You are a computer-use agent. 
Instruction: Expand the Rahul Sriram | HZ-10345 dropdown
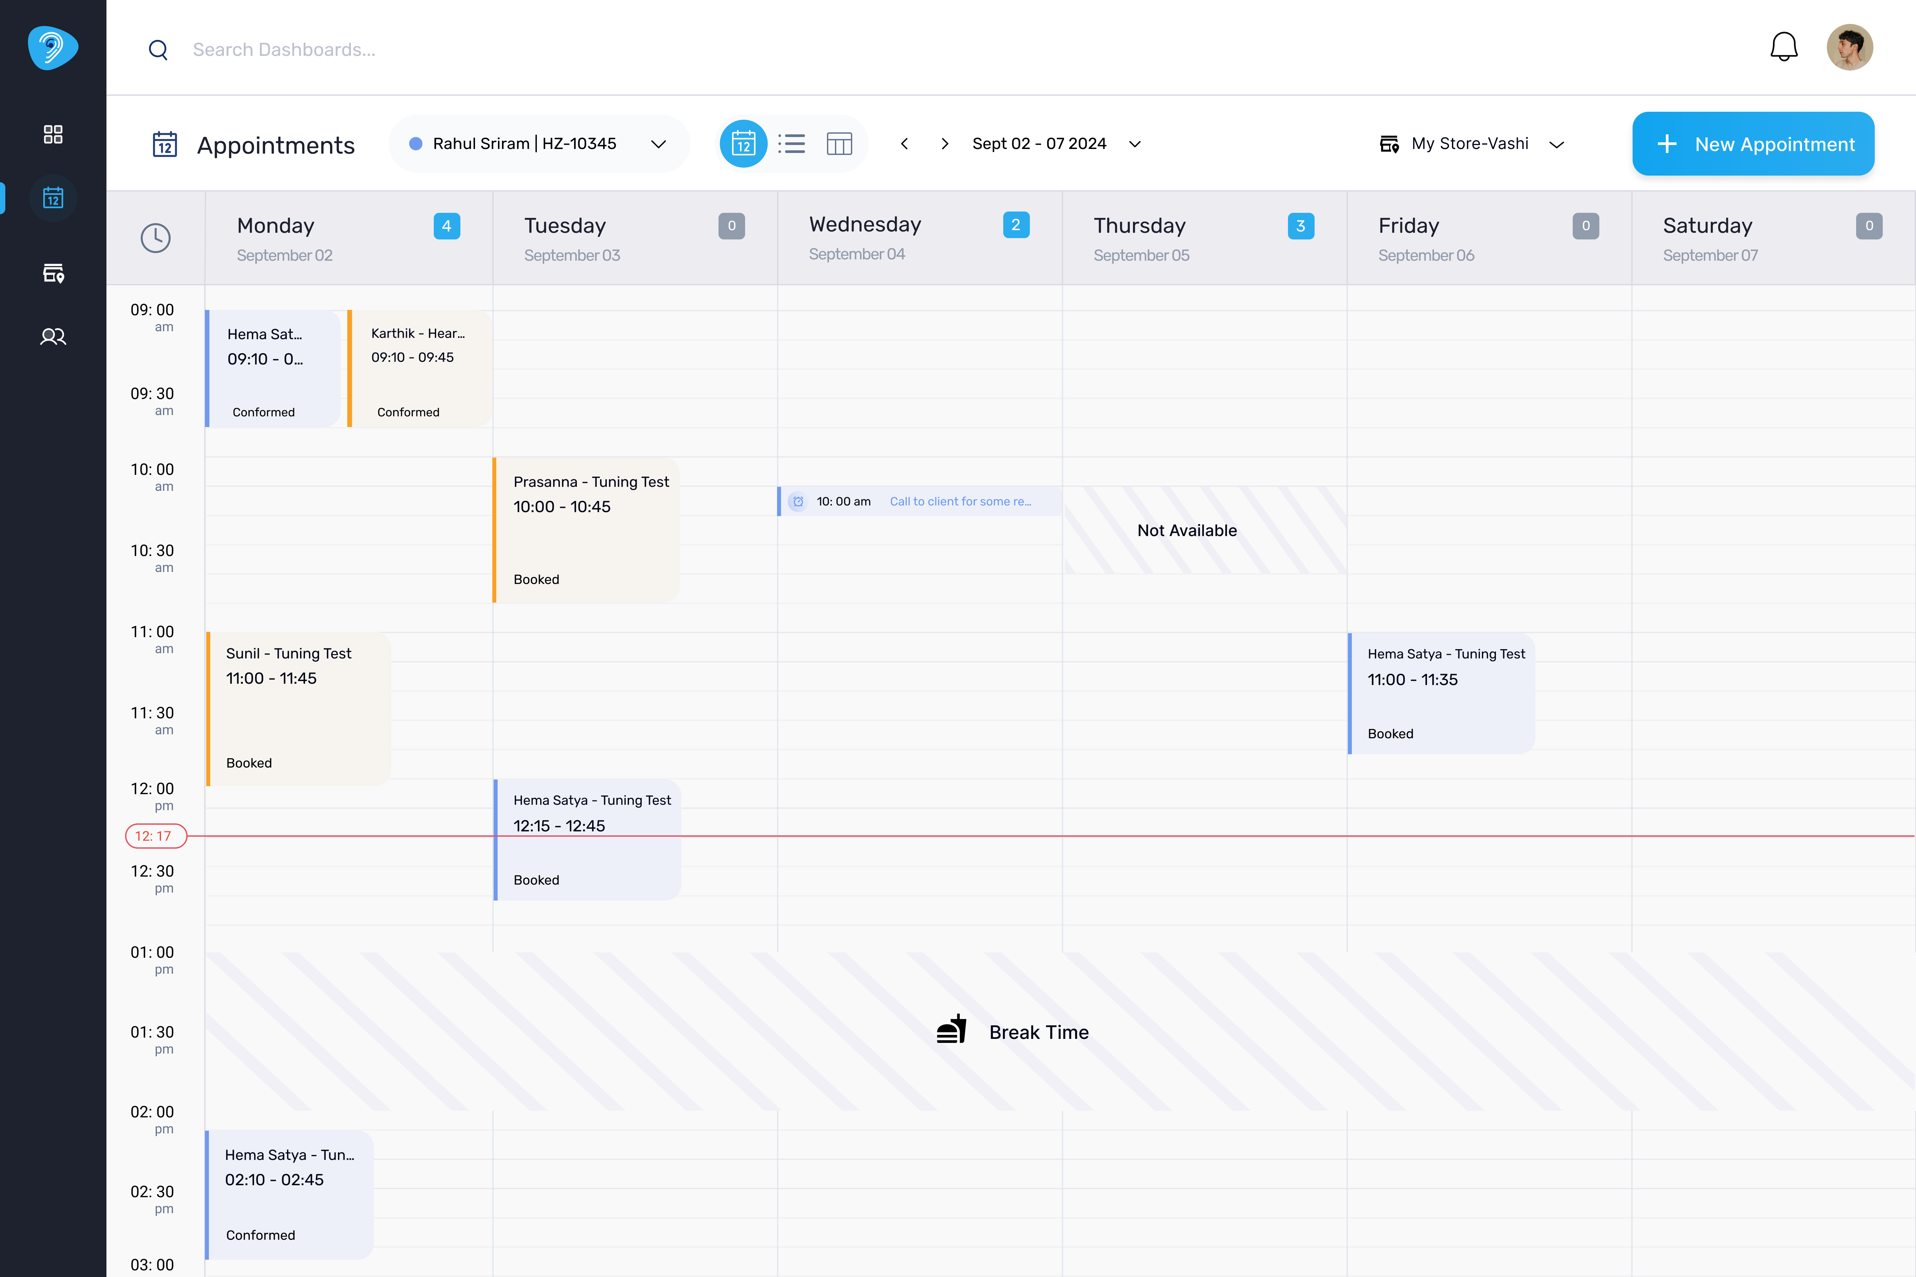pos(539,144)
